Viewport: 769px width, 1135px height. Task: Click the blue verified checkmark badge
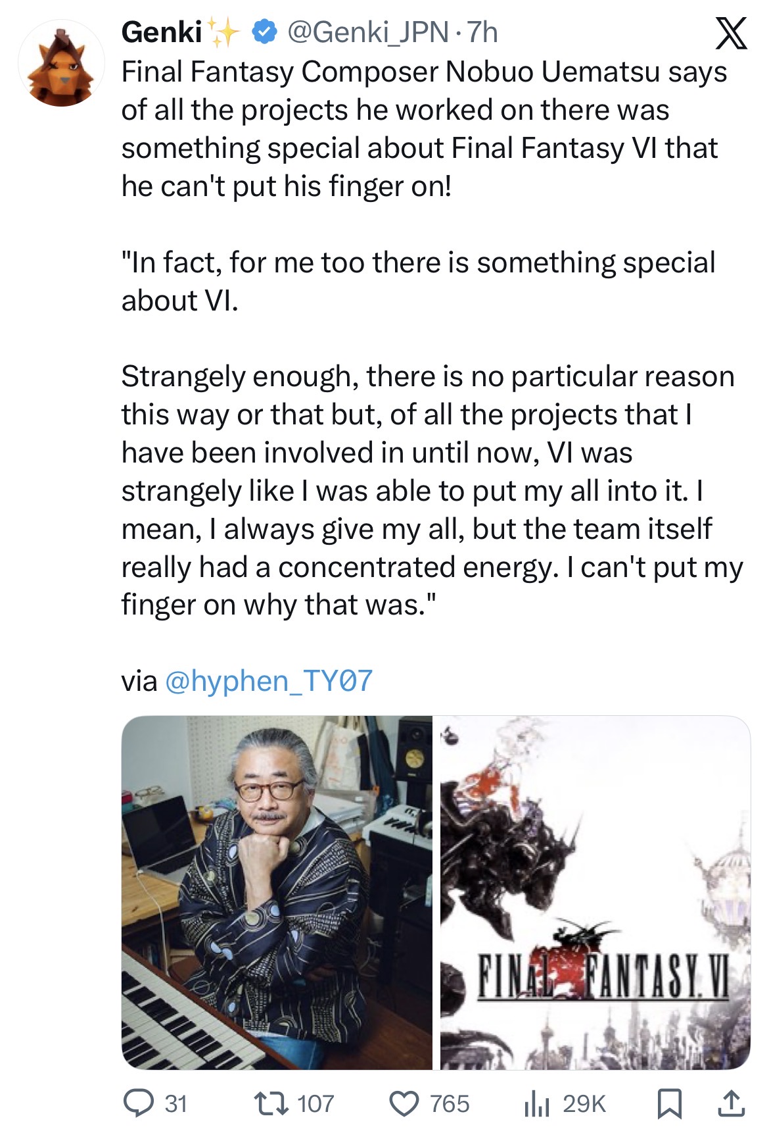(264, 32)
